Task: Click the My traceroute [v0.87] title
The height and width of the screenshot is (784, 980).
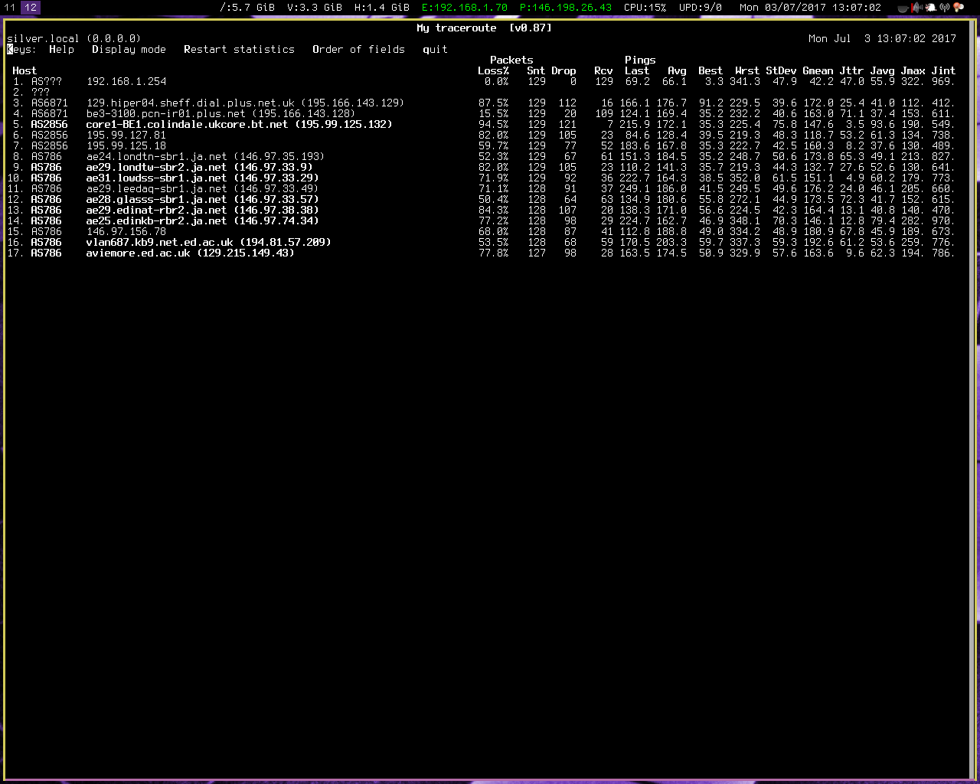Action: coord(484,28)
